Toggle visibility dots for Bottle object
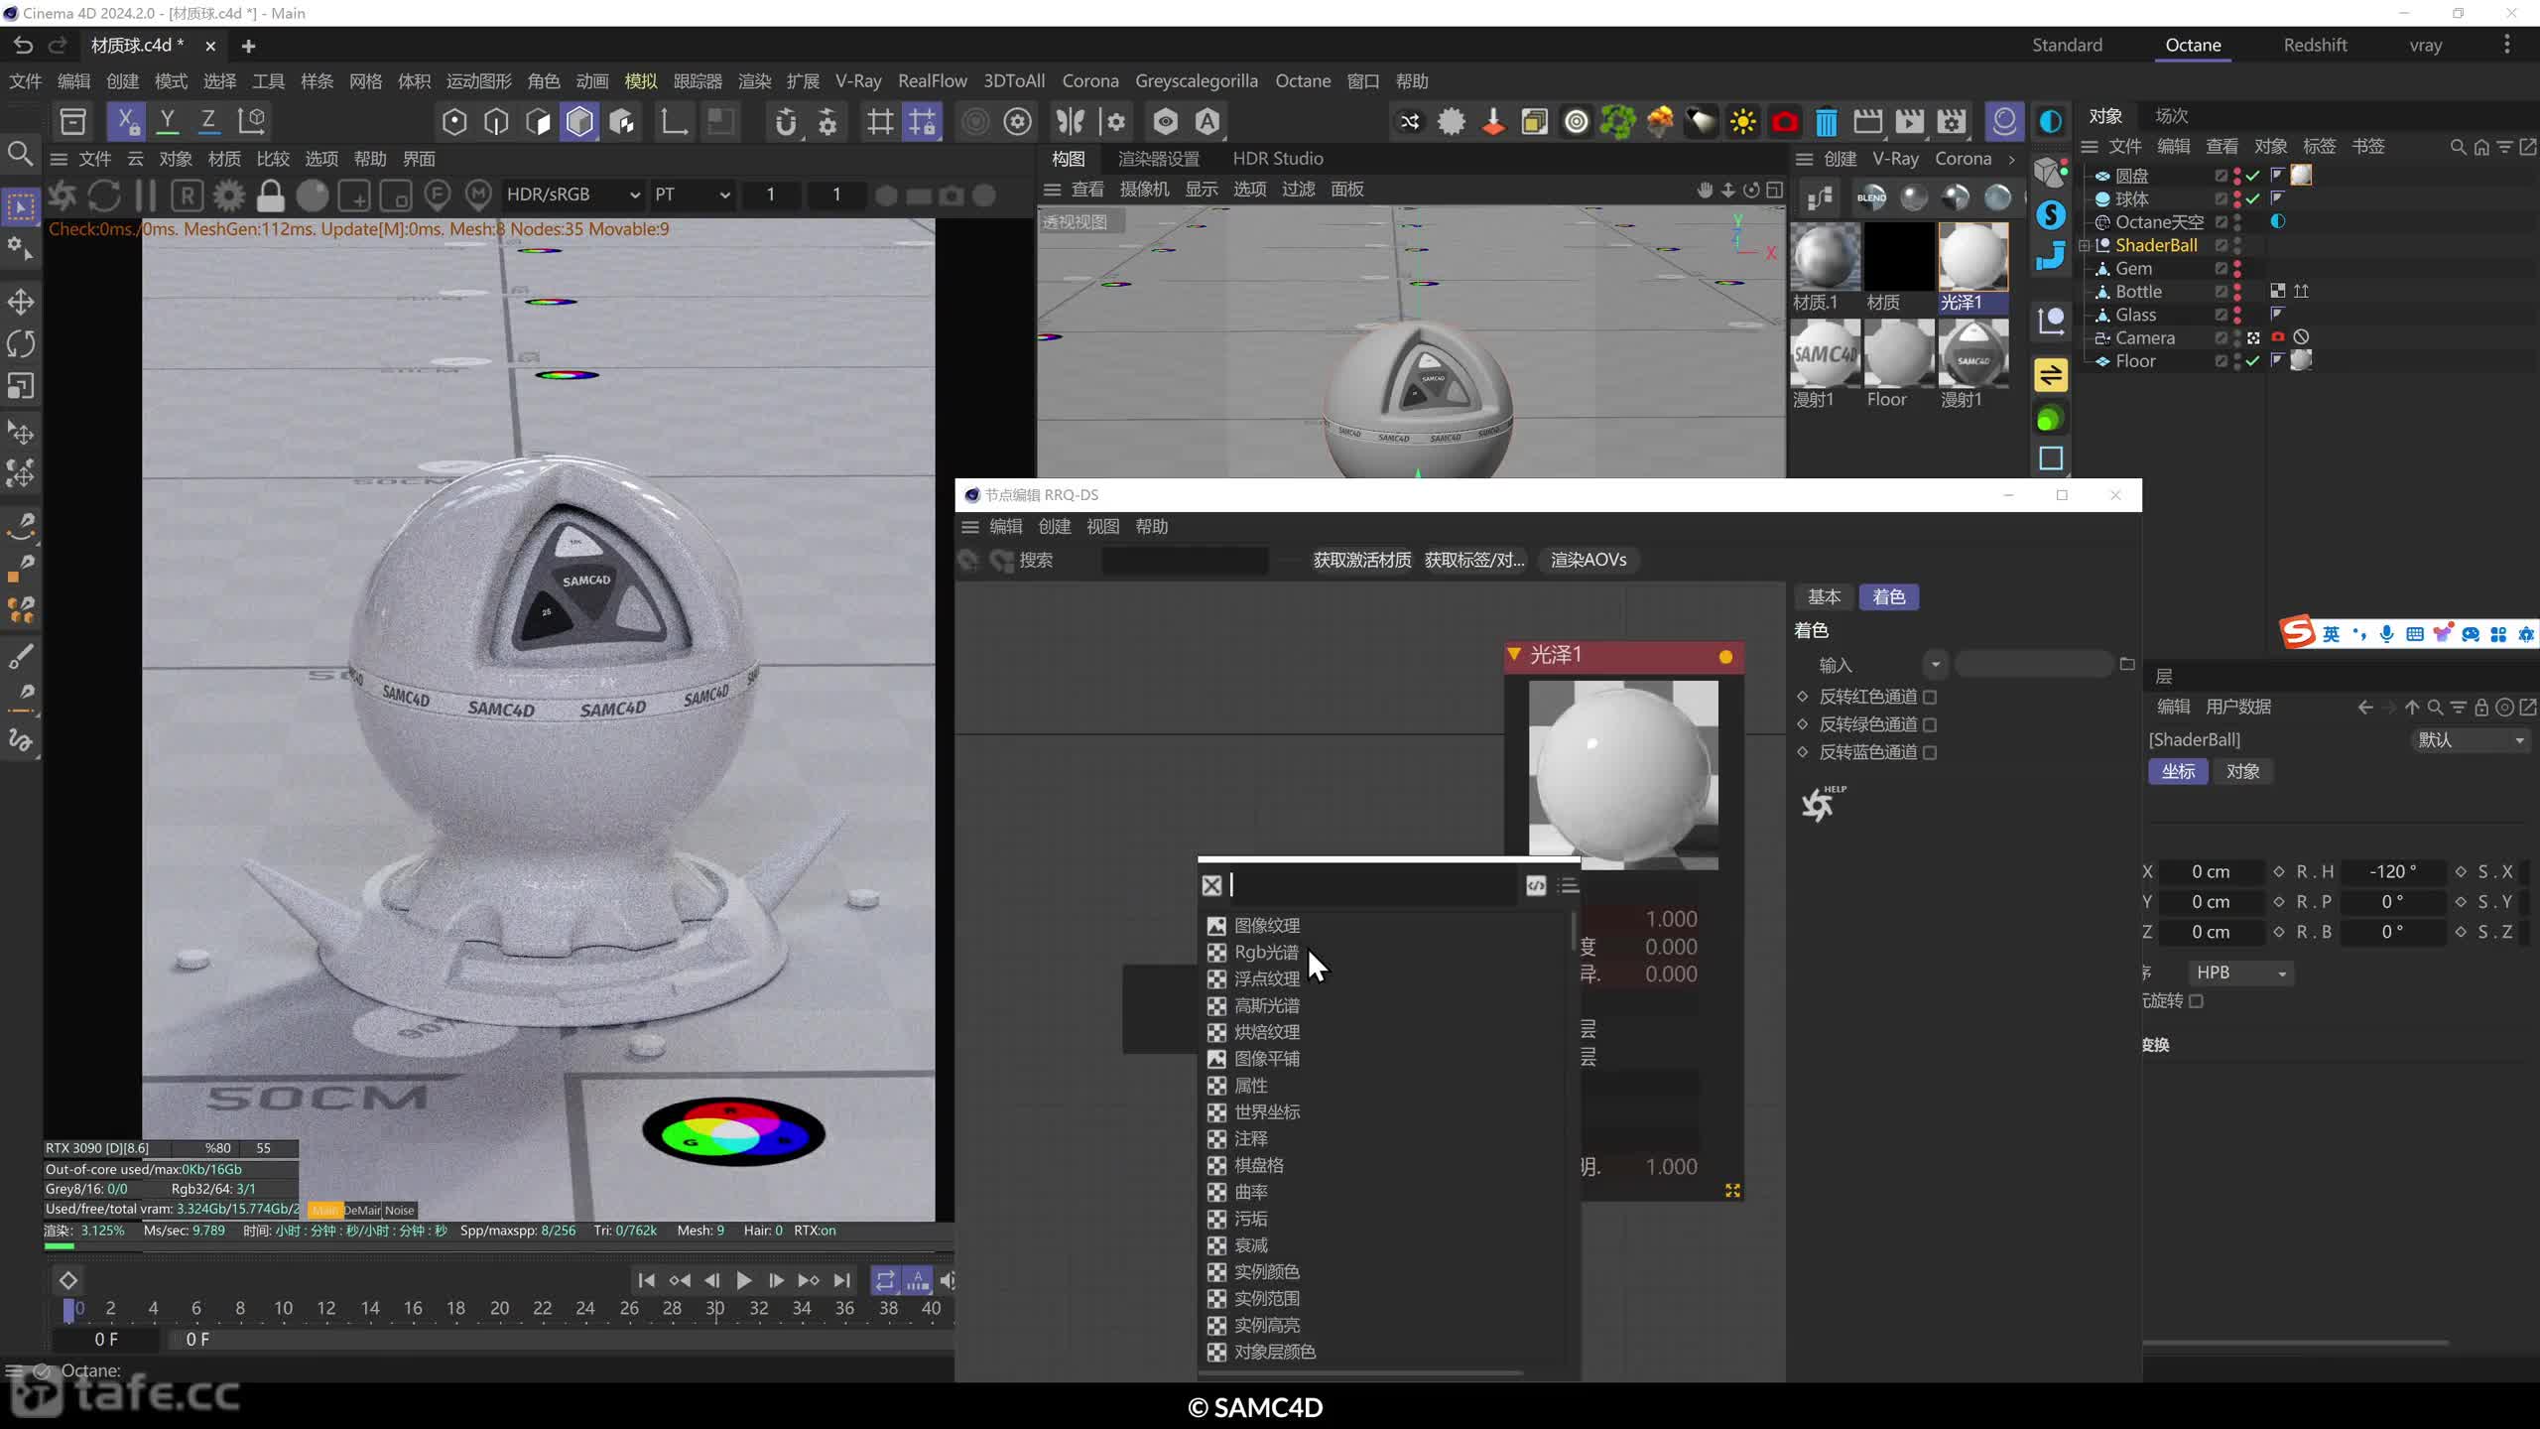Image resolution: width=2540 pixels, height=1429 pixels. pos(2237,292)
